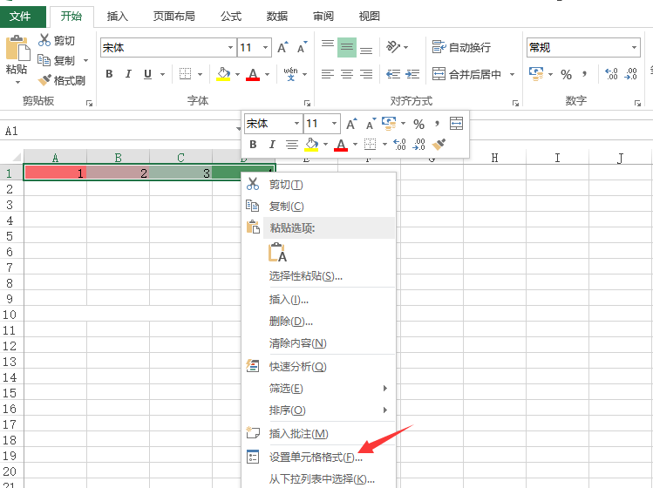Decrease font size in the ribbon
The image size is (653, 488).
click(302, 47)
